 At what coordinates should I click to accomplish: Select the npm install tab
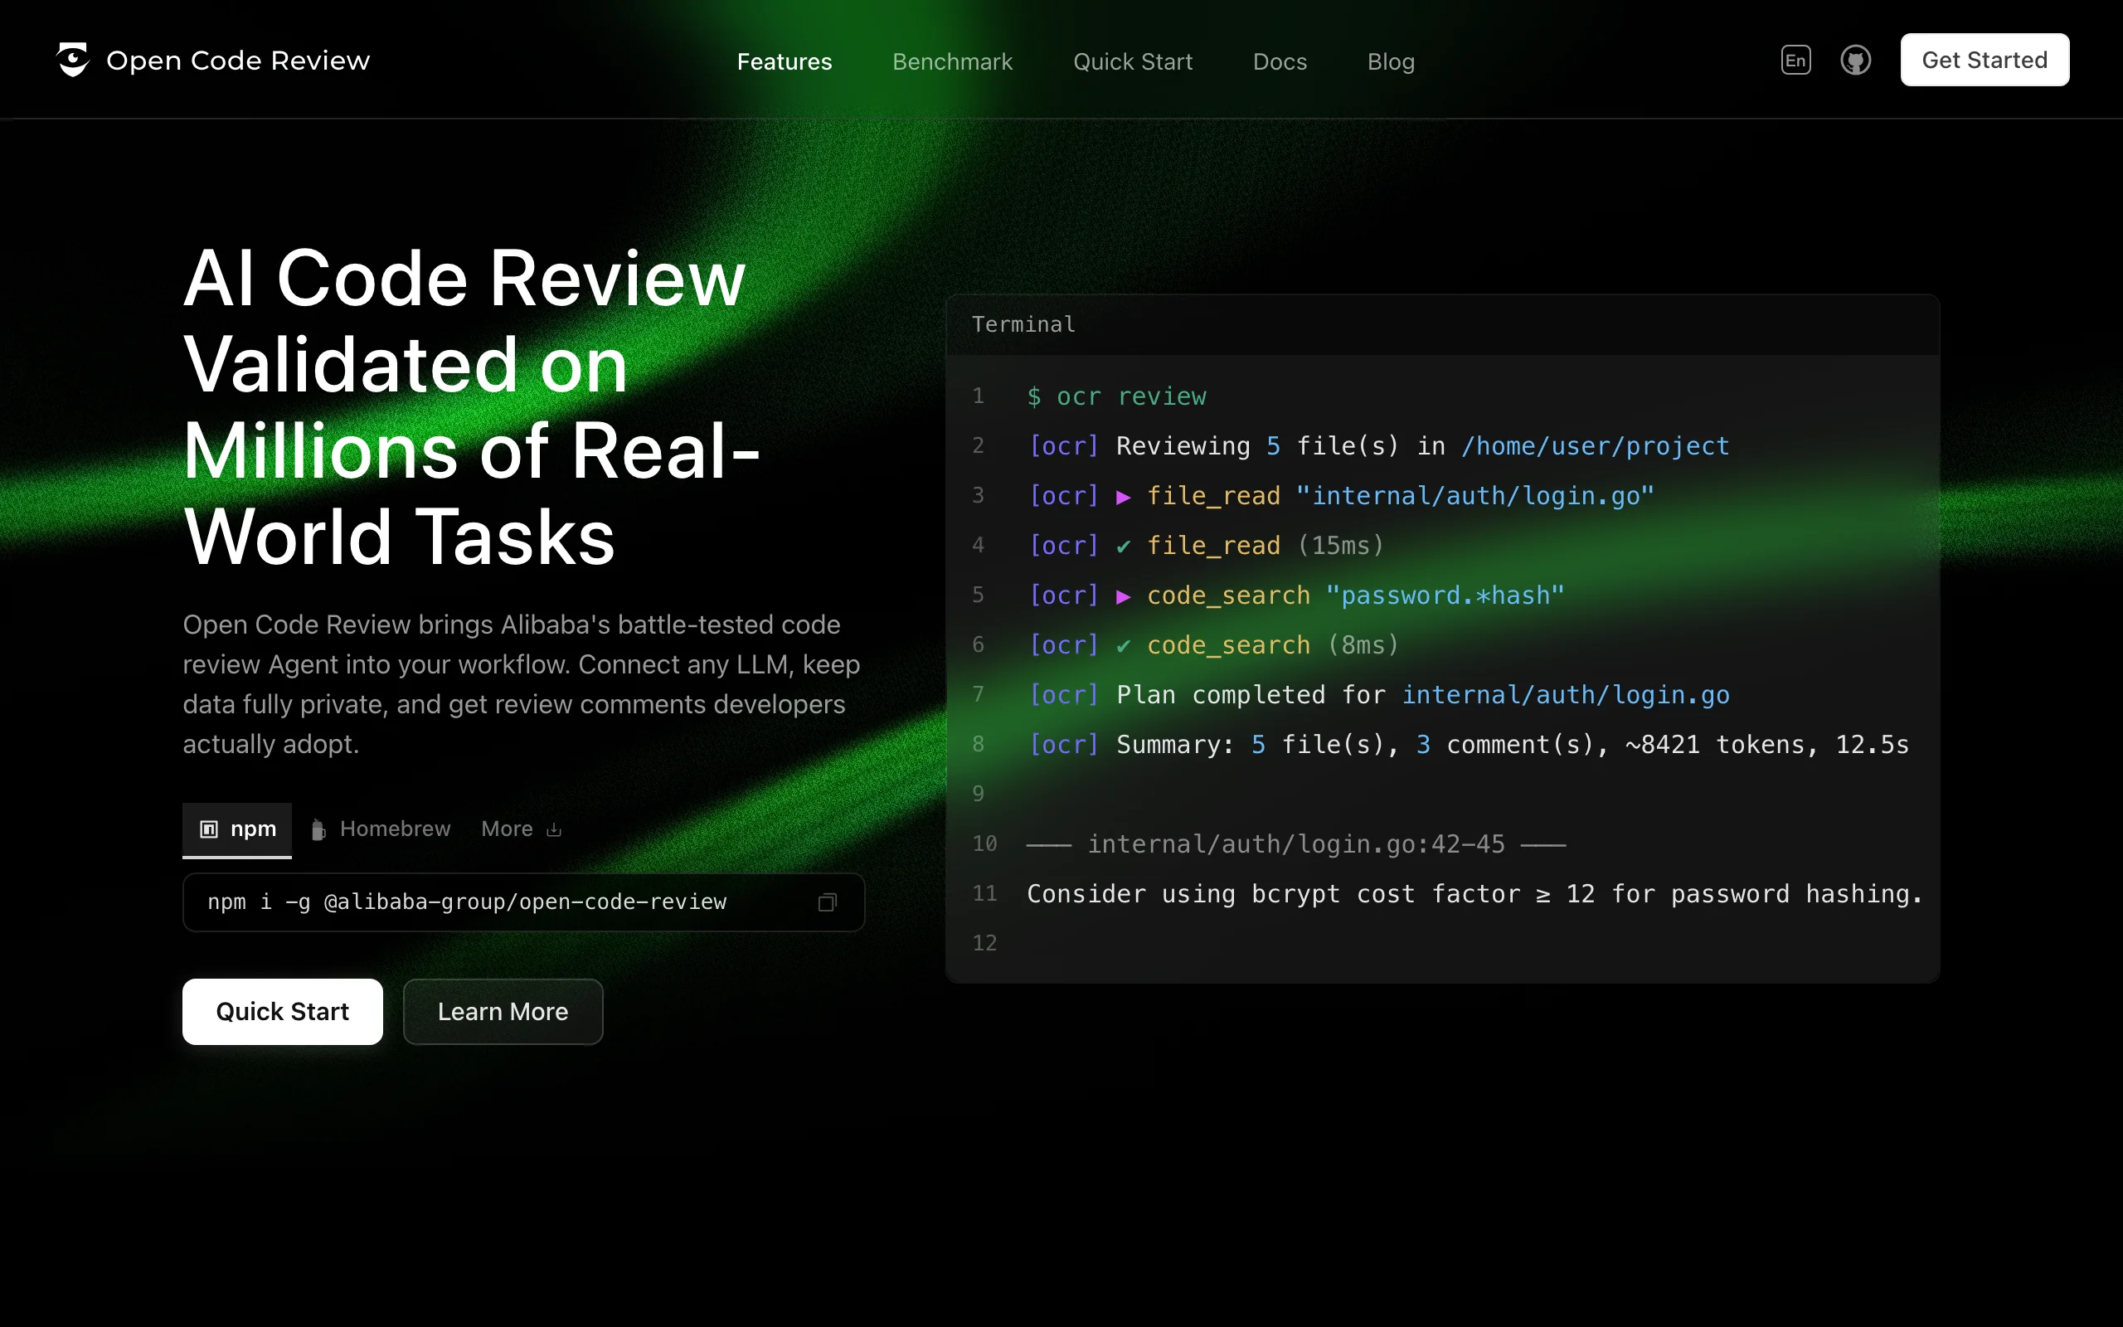pos(237,829)
